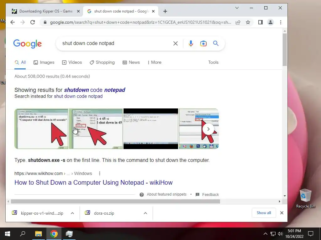
Task: Open the black video thumbnail
Action: [151, 129]
